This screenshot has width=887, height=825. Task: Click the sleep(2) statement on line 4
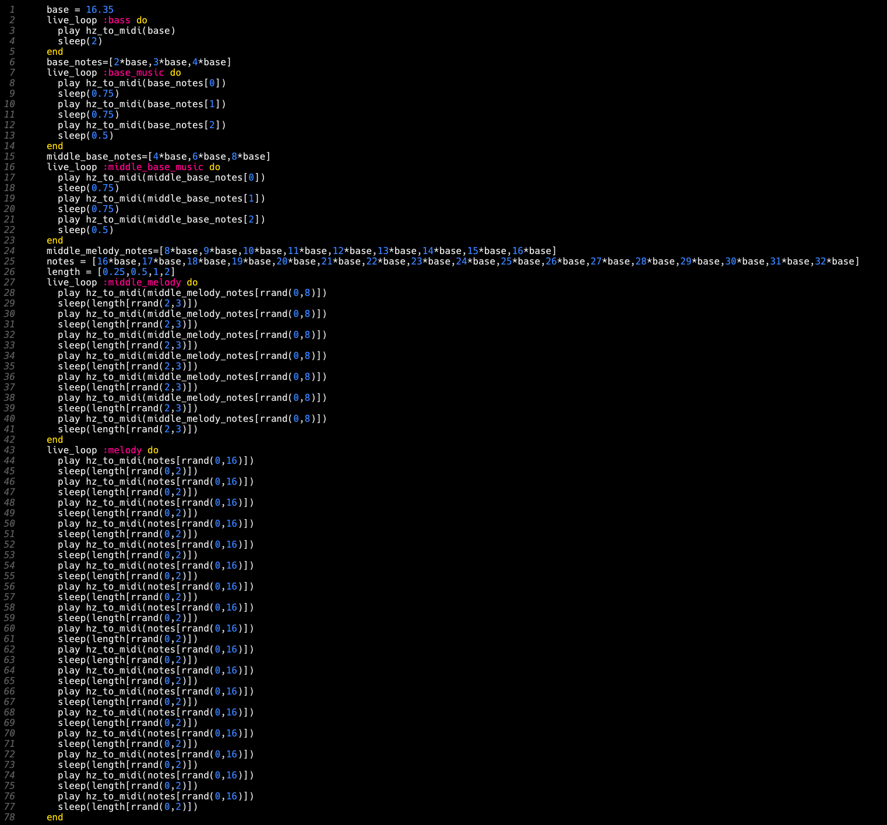[80, 41]
